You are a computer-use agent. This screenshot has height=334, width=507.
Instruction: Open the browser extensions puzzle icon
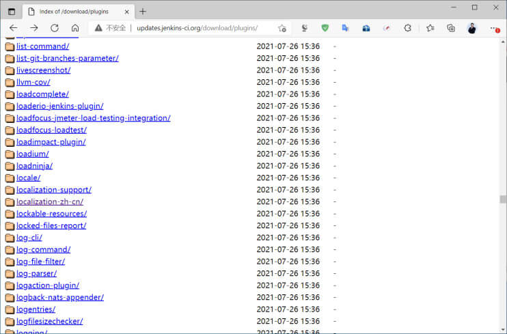pyautogui.click(x=408, y=28)
